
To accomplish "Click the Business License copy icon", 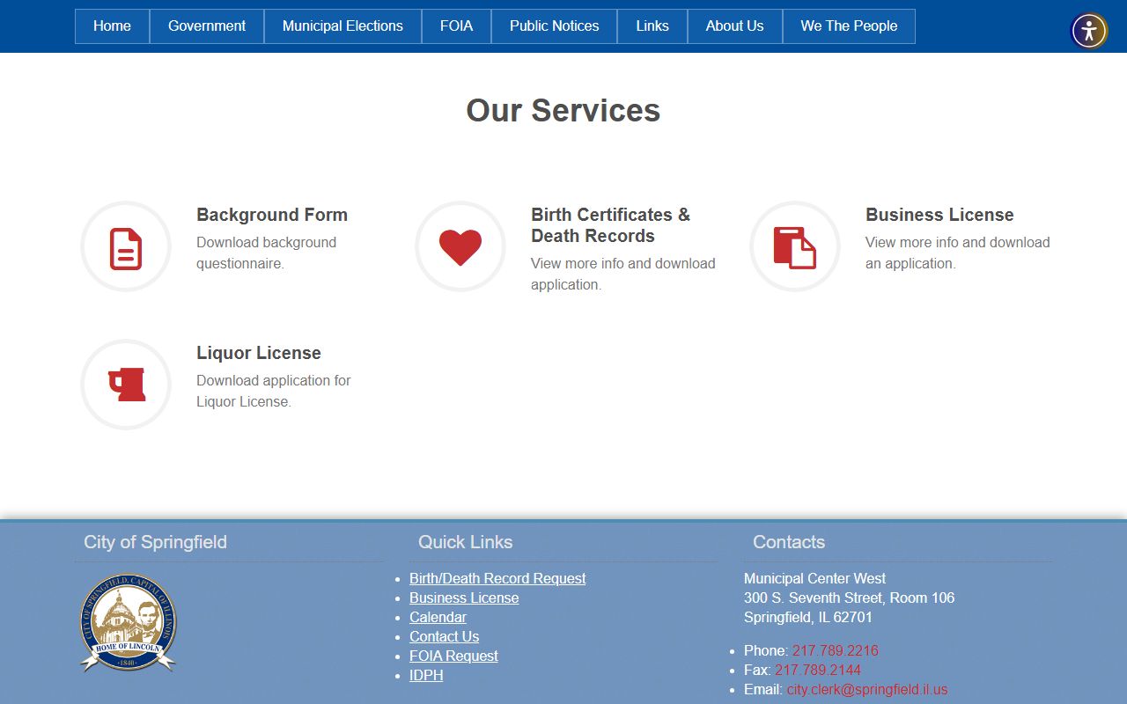I will click(x=795, y=247).
